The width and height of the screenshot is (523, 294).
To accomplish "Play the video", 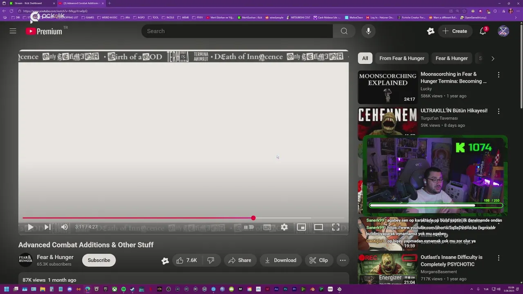I will pyautogui.click(x=30, y=227).
